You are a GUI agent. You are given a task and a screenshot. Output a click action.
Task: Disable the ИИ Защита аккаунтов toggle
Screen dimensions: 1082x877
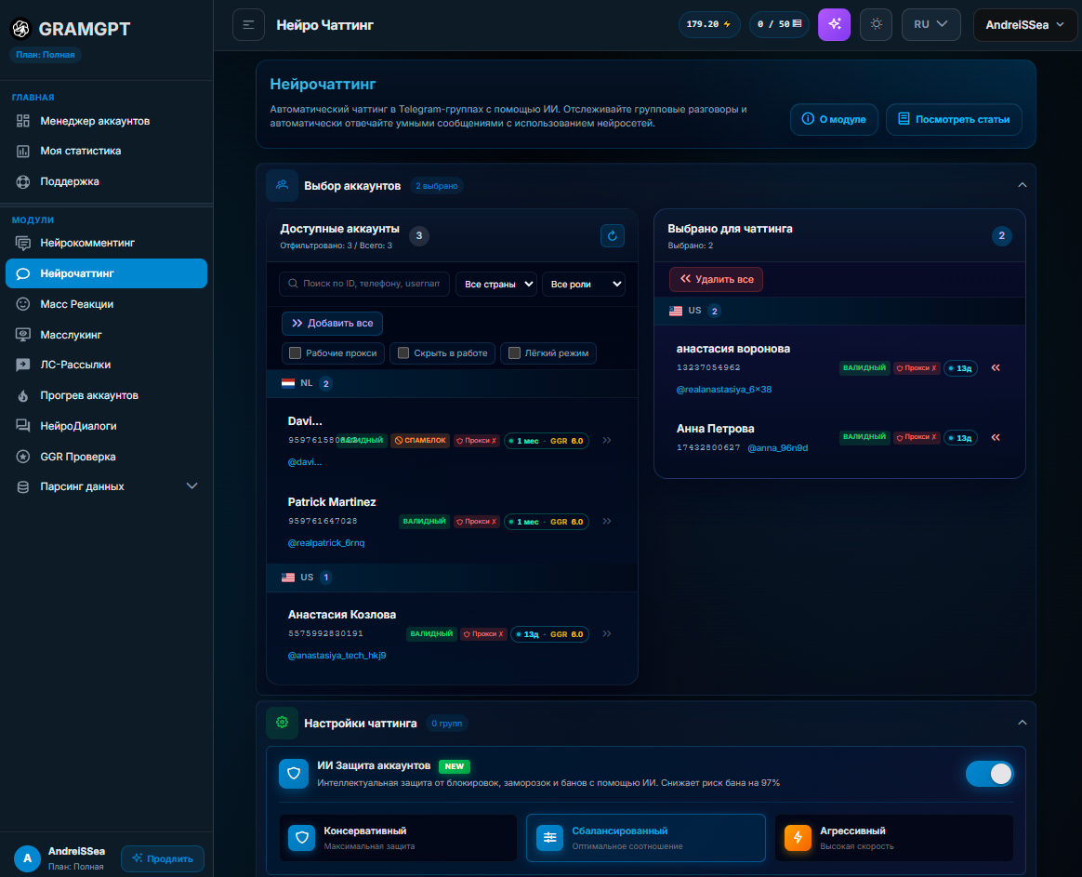tap(990, 774)
